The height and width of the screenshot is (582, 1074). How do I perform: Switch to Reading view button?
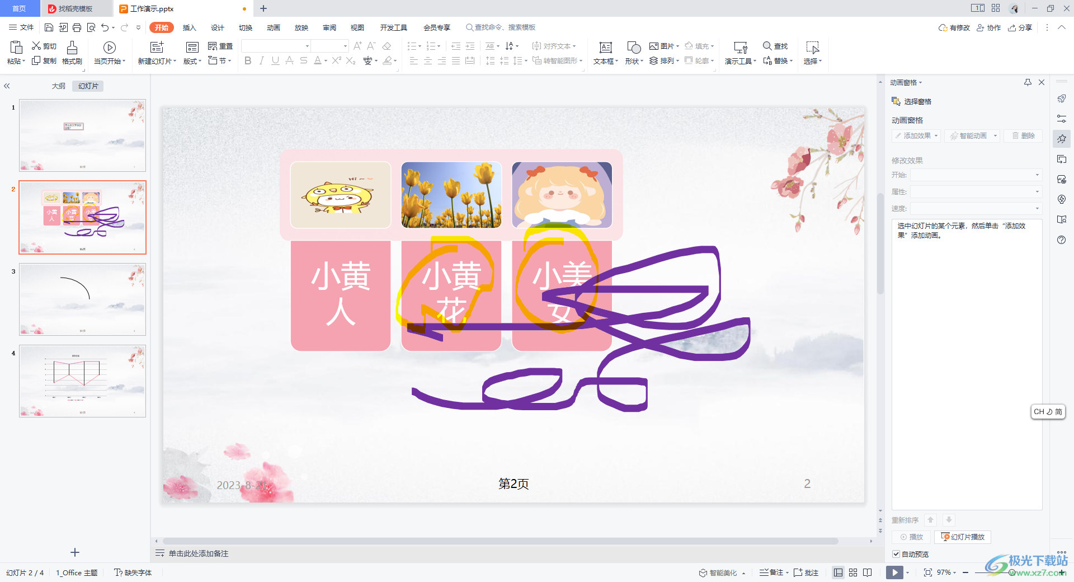(868, 572)
